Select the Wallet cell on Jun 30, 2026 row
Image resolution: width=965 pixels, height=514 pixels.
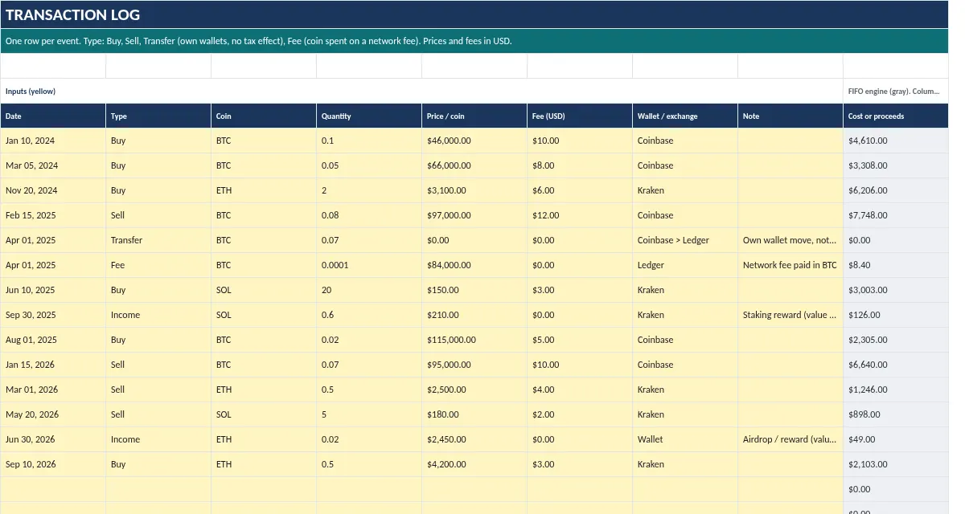coord(685,439)
